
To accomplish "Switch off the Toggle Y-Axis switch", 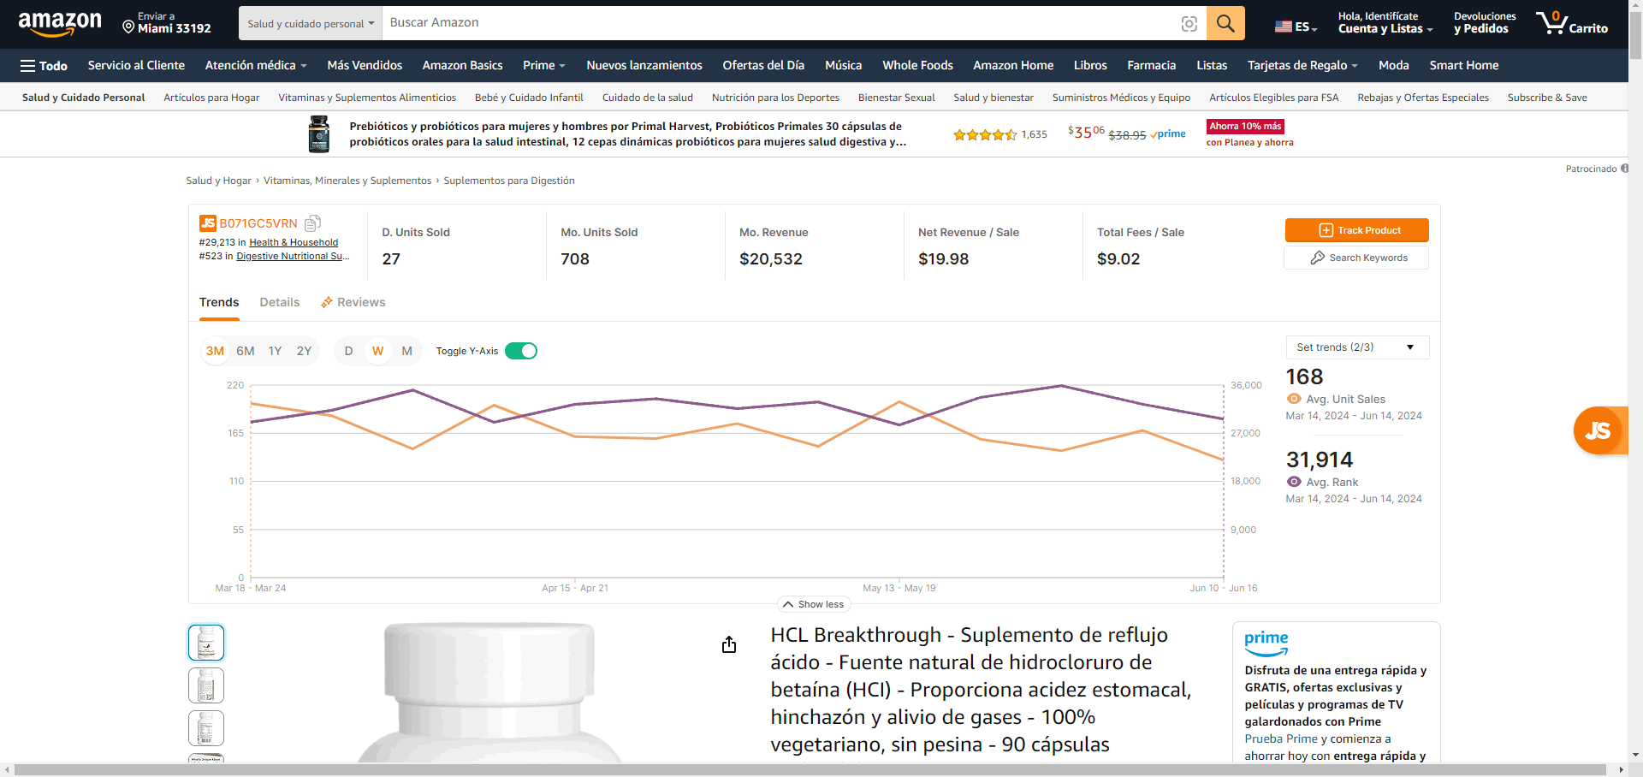I will 521,351.
